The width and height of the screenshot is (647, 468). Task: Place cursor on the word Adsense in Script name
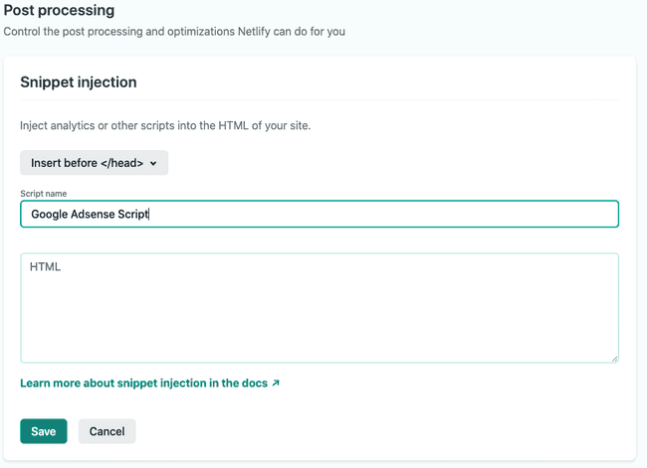(93, 215)
